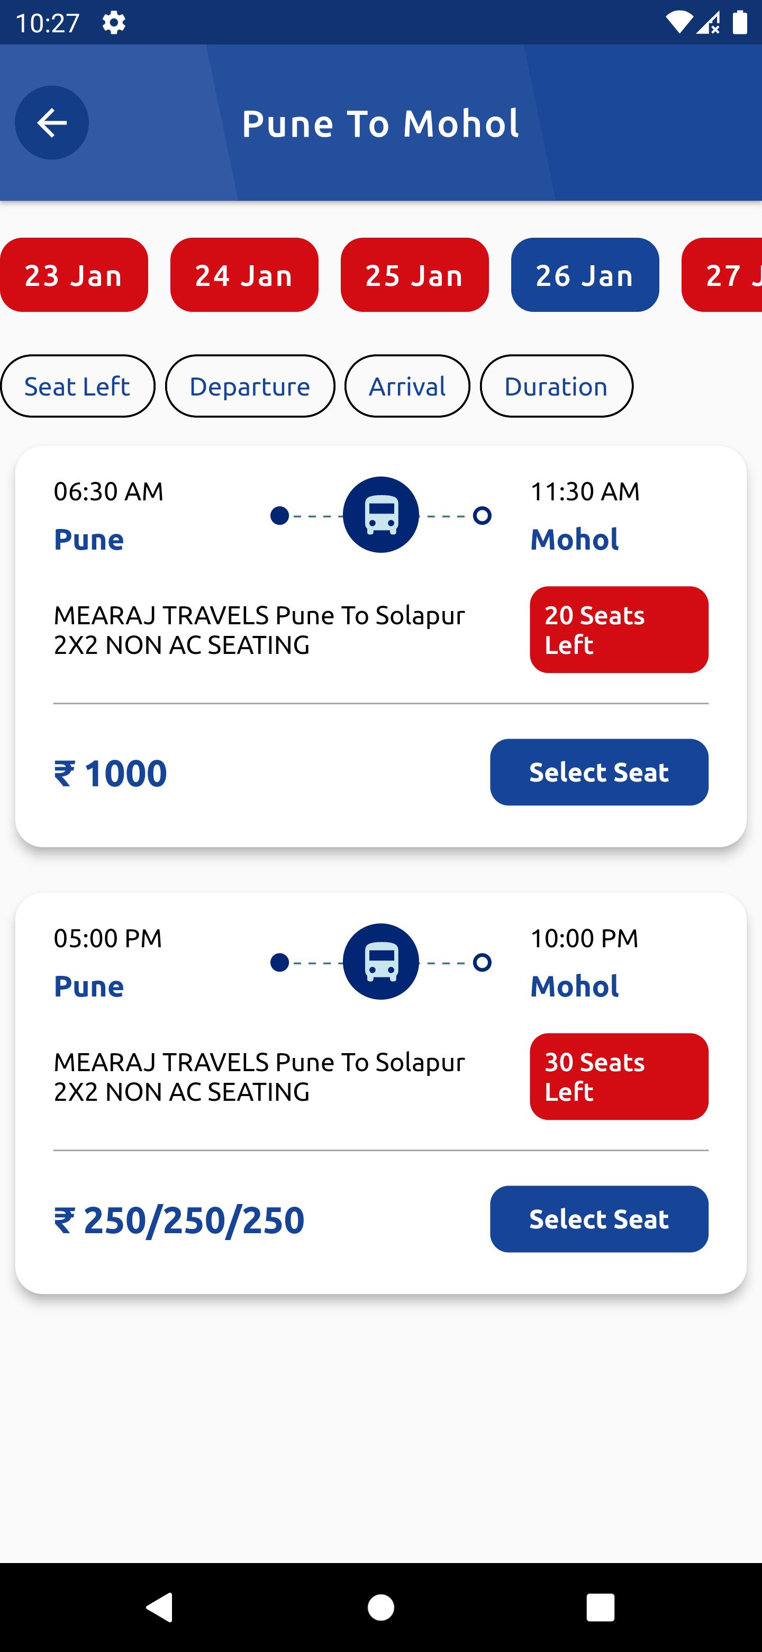Sort by Seat Left filter
Image resolution: width=762 pixels, height=1652 pixels.
point(78,386)
